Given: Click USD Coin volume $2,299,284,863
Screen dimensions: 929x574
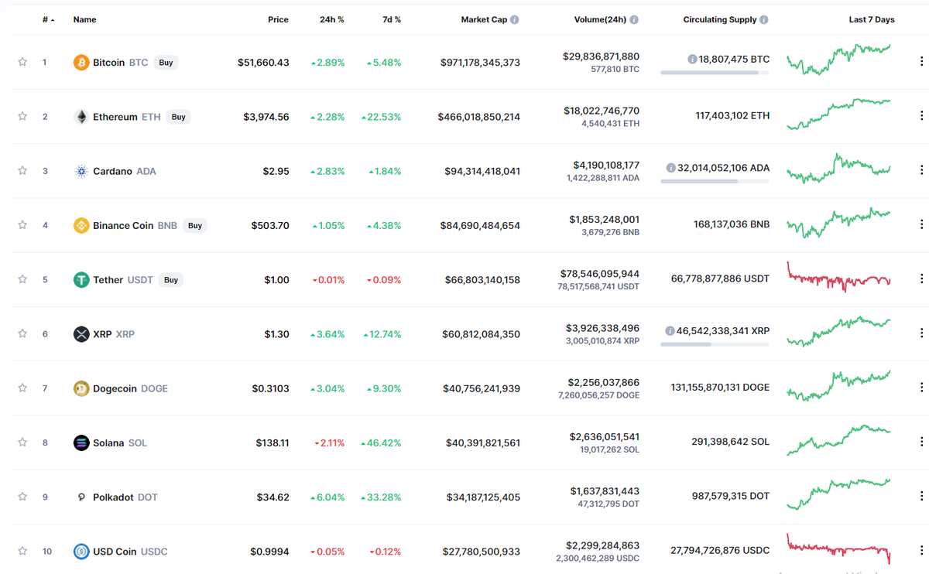Looking at the screenshot, I should click(x=604, y=545).
